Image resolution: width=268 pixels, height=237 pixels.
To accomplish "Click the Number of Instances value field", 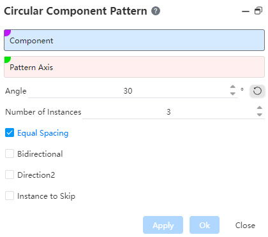I will [x=168, y=112].
